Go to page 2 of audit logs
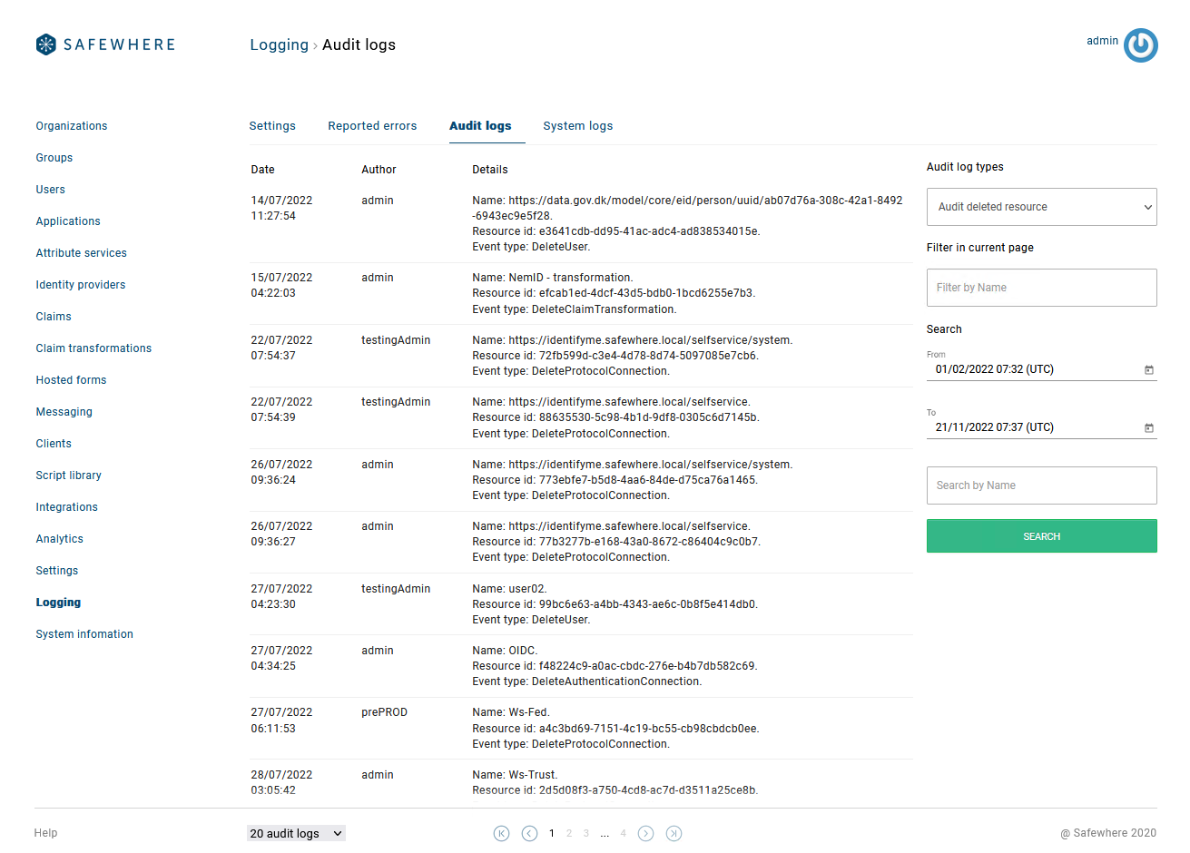Viewport: 1190px width, 853px height. pyautogui.click(x=569, y=833)
